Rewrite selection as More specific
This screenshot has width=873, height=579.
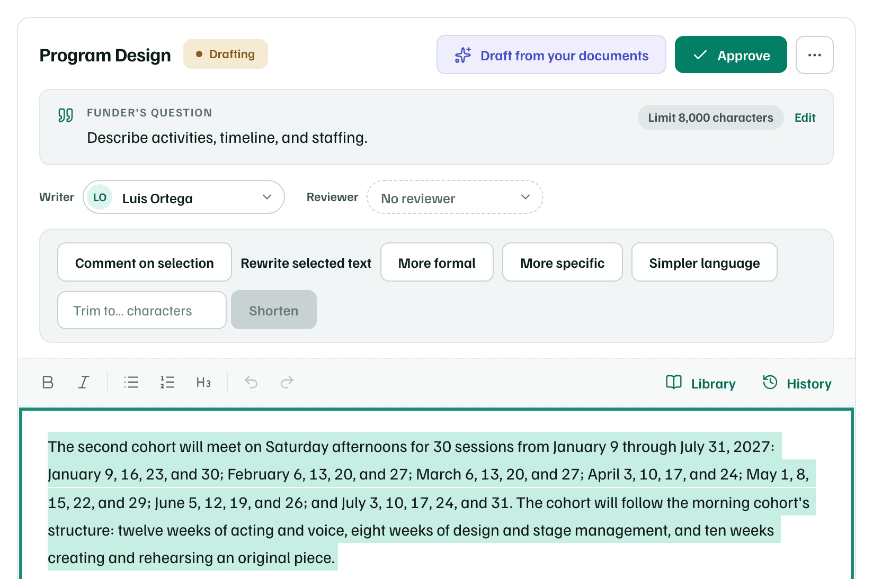pos(562,263)
